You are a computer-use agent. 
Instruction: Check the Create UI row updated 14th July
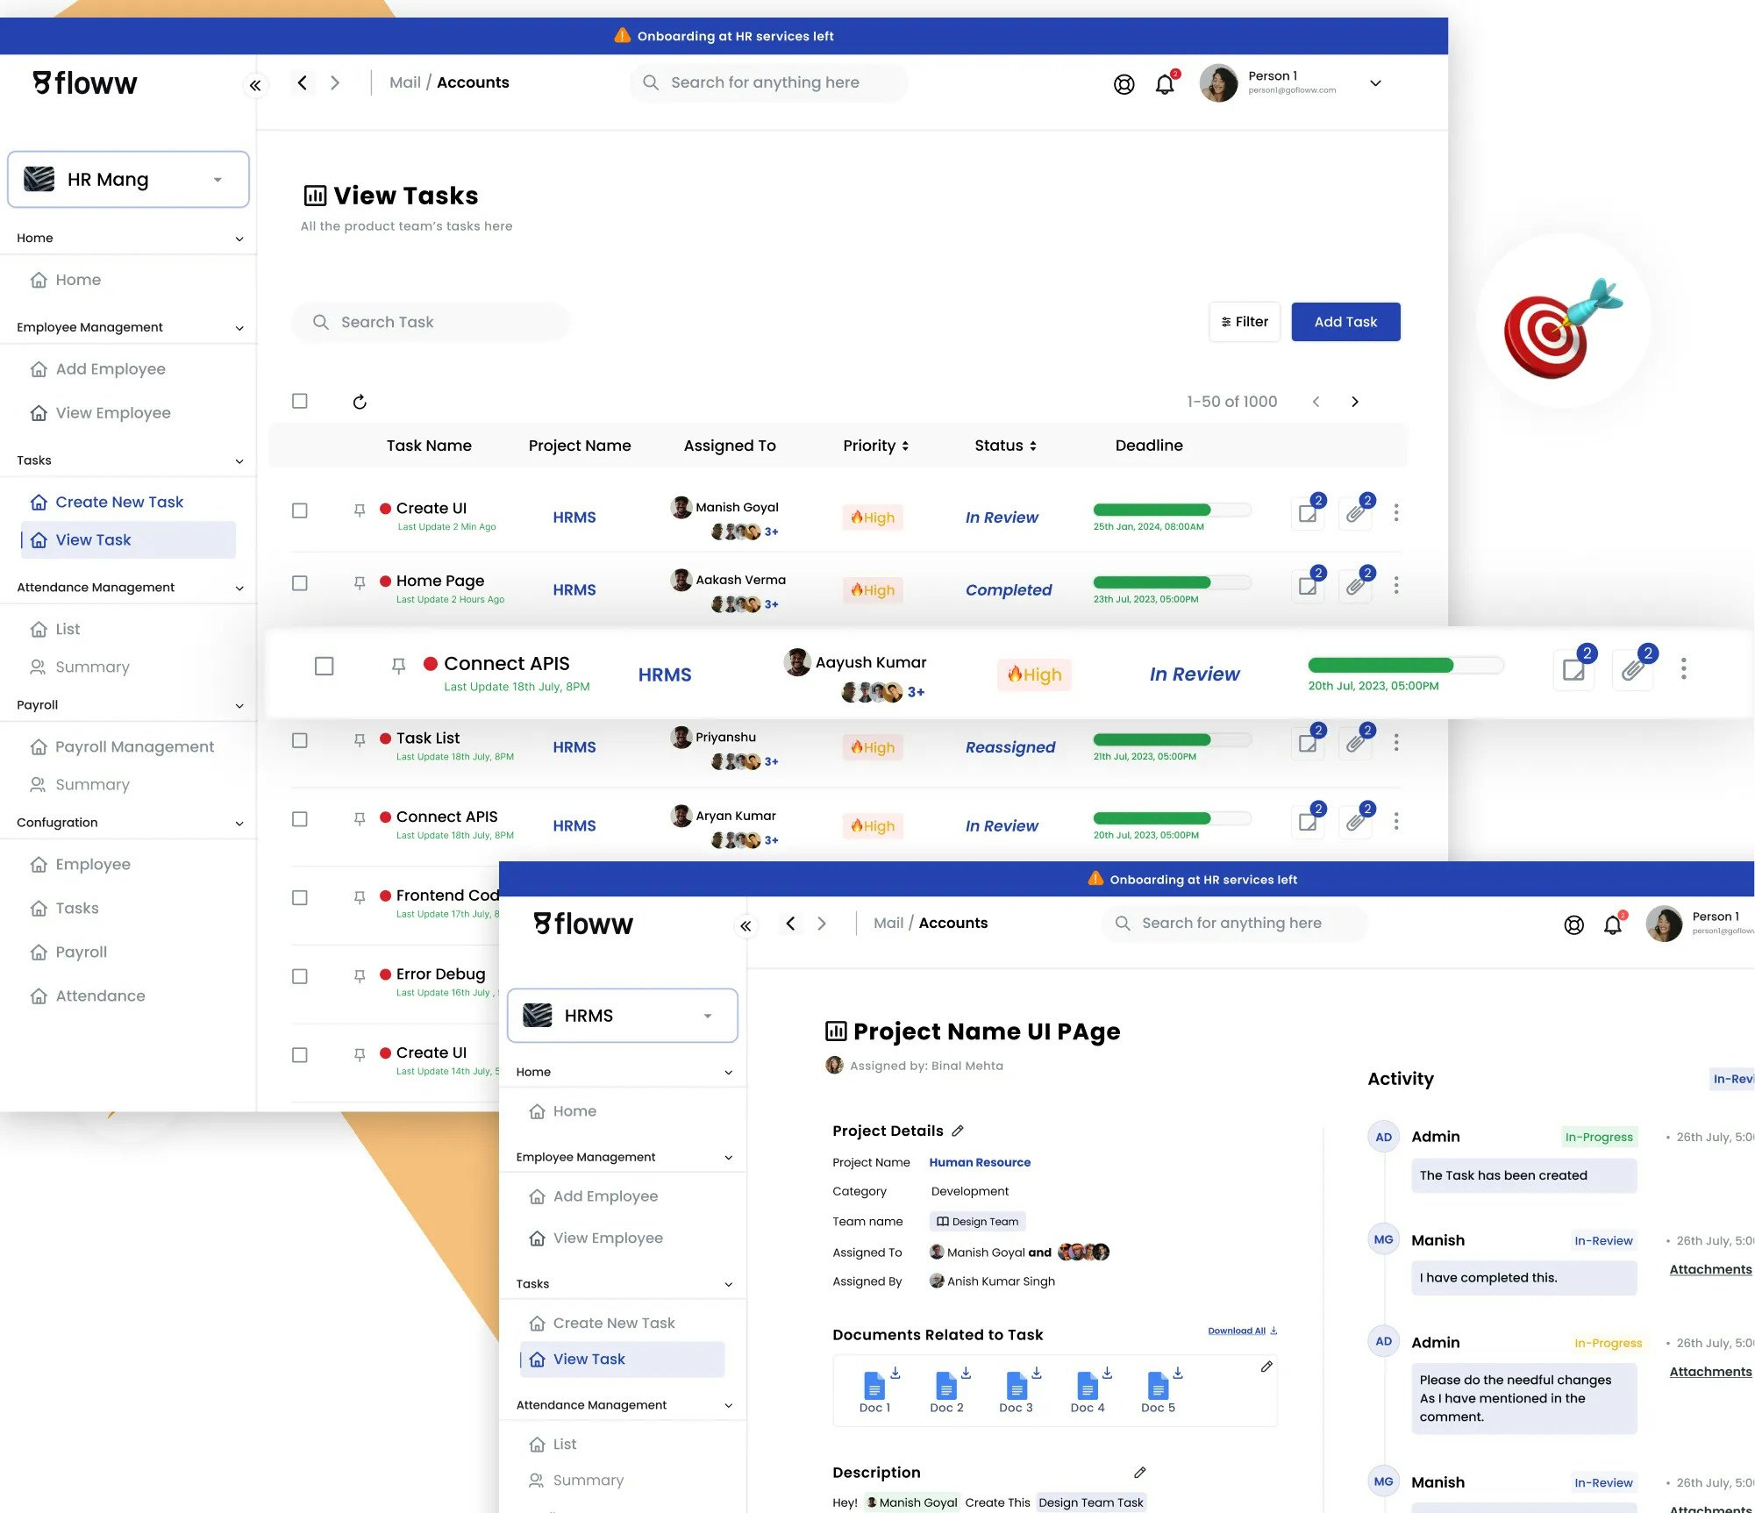300,1055
